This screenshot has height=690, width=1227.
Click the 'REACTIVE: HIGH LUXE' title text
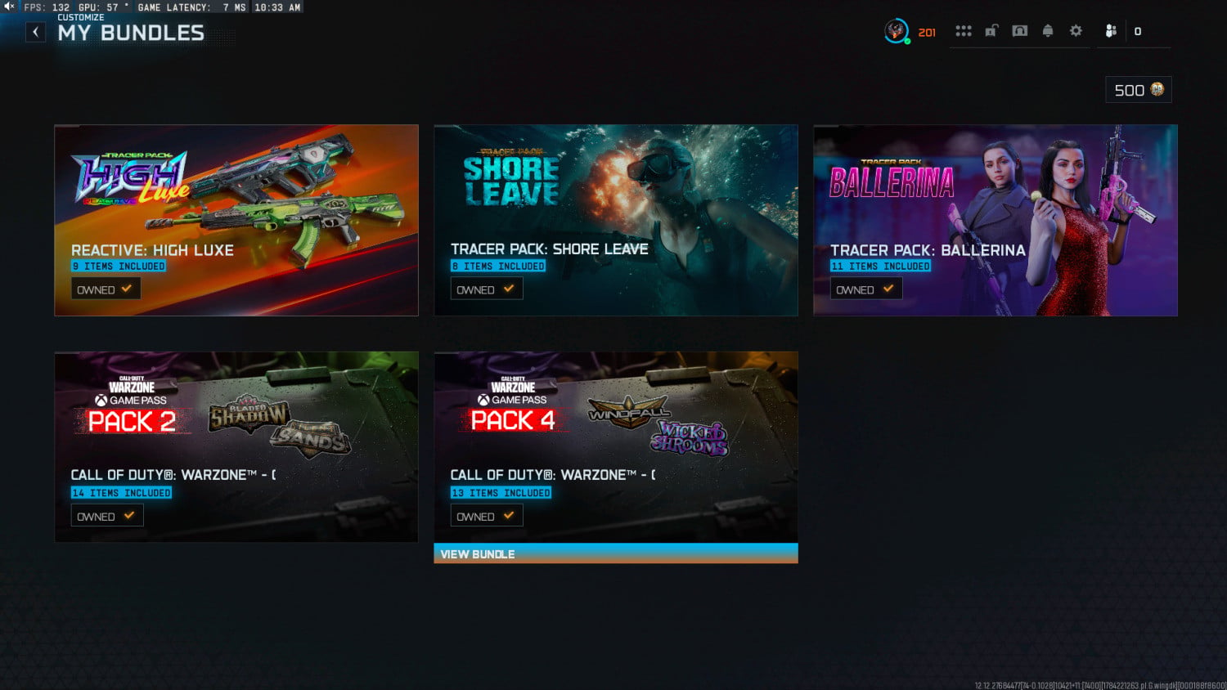[x=152, y=250]
